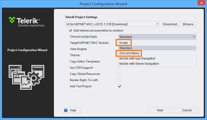Click the Browse... button
This screenshot has height=120, width=207.
[x=189, y=24]
